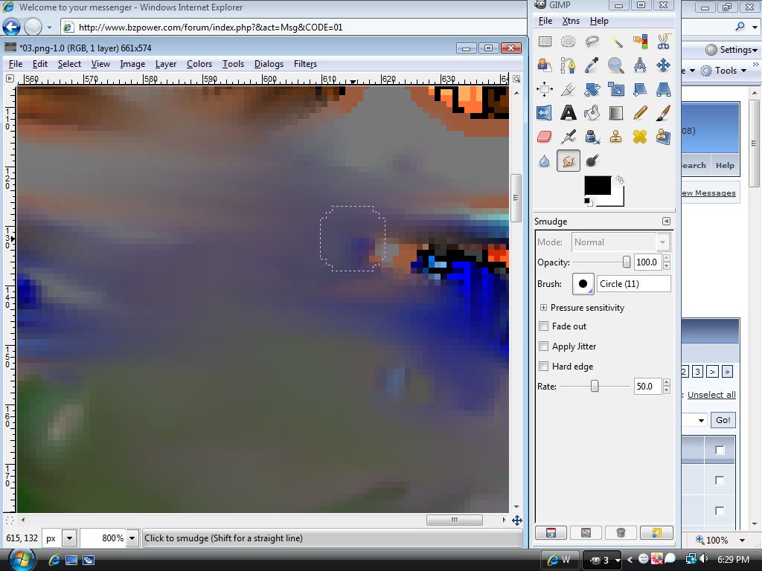Check the Apply Jitter box
The image size is (762, 571).
543,346
